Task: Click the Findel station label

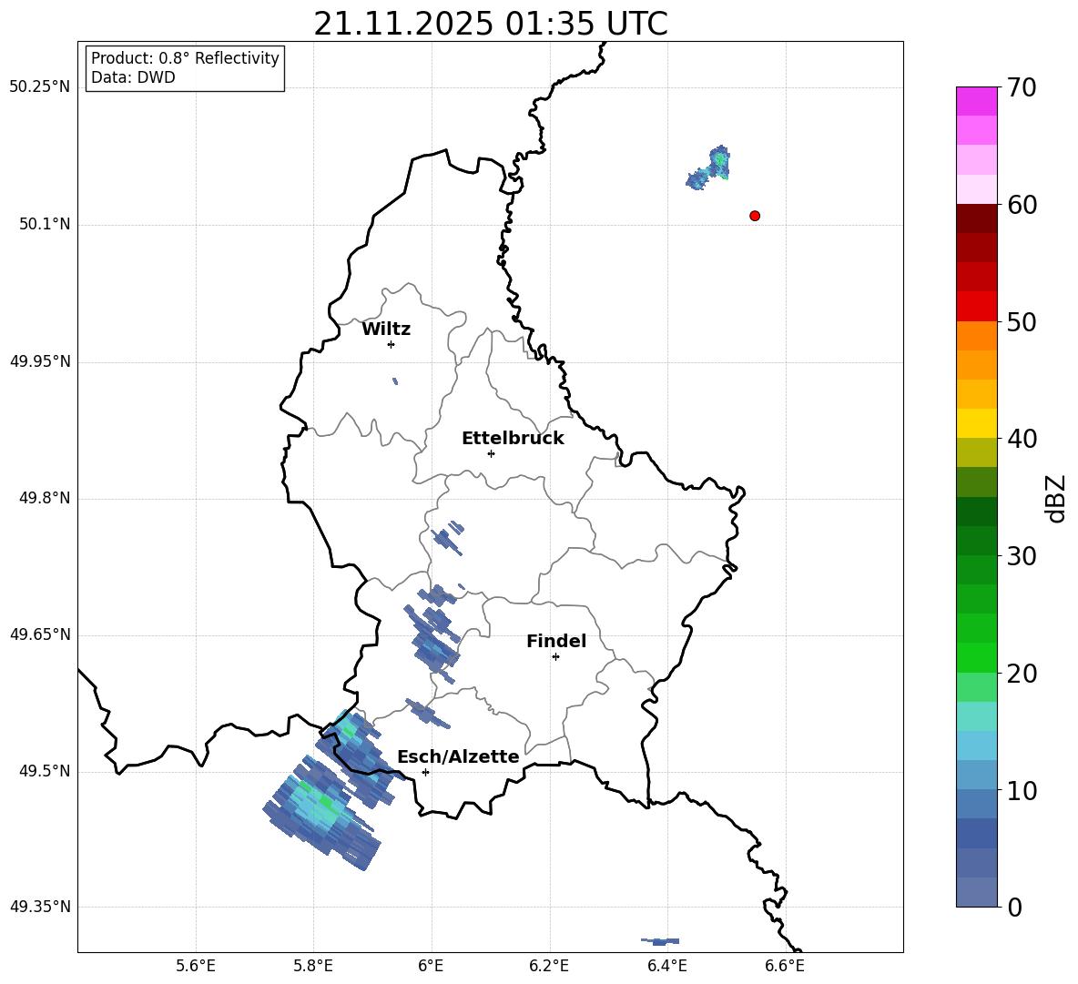Action: pos(556,641)
